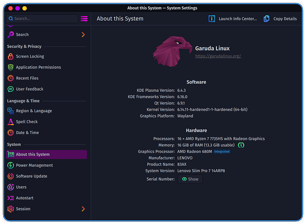The width and height of the screenshot is (306, 224).
Task: Click the AMD Ryzen 7 7735HS processor text
Action: click(x=221, y=139)
